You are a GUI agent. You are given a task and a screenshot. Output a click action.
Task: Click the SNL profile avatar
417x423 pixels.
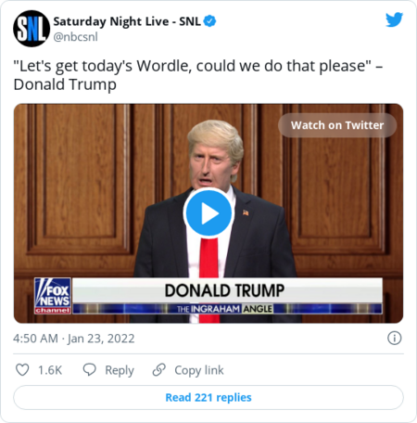pyautogui.click(x=32, y=29)
